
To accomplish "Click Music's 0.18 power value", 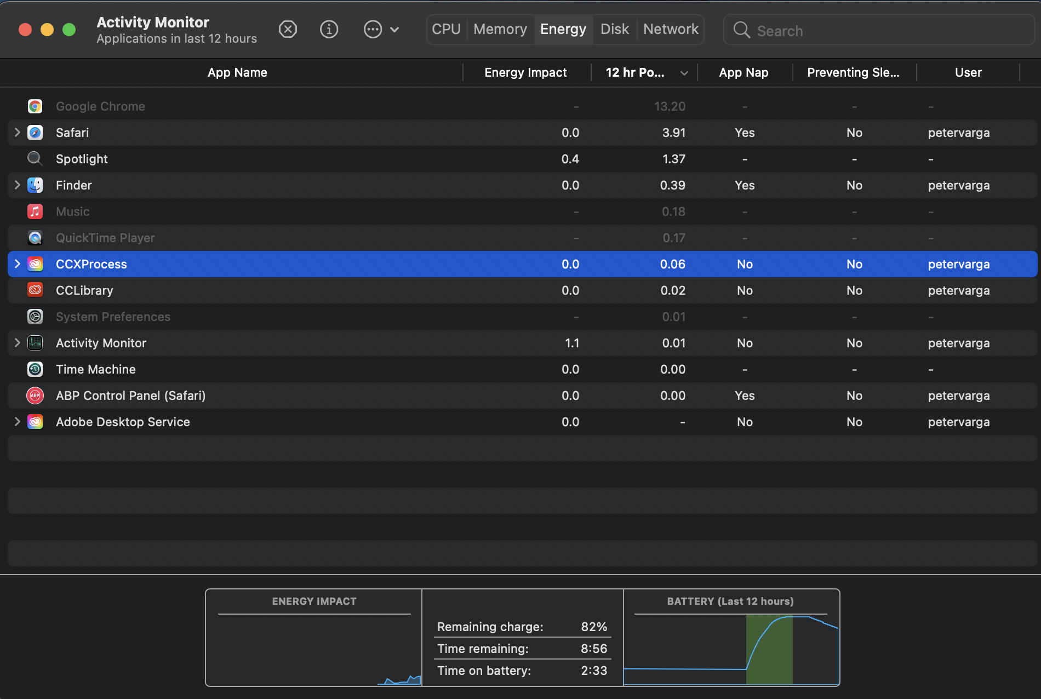I will pyautogui.click(x=673, y=211).
